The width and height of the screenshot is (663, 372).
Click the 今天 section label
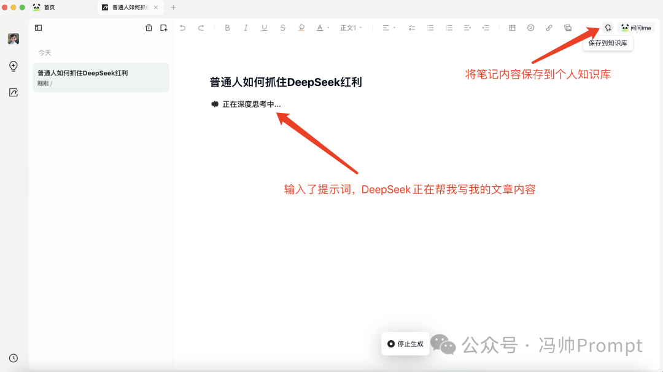click(x=45, y=52)
